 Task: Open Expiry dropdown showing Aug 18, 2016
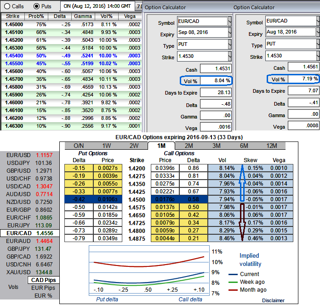pyautogui.click(x=318, y=33)
